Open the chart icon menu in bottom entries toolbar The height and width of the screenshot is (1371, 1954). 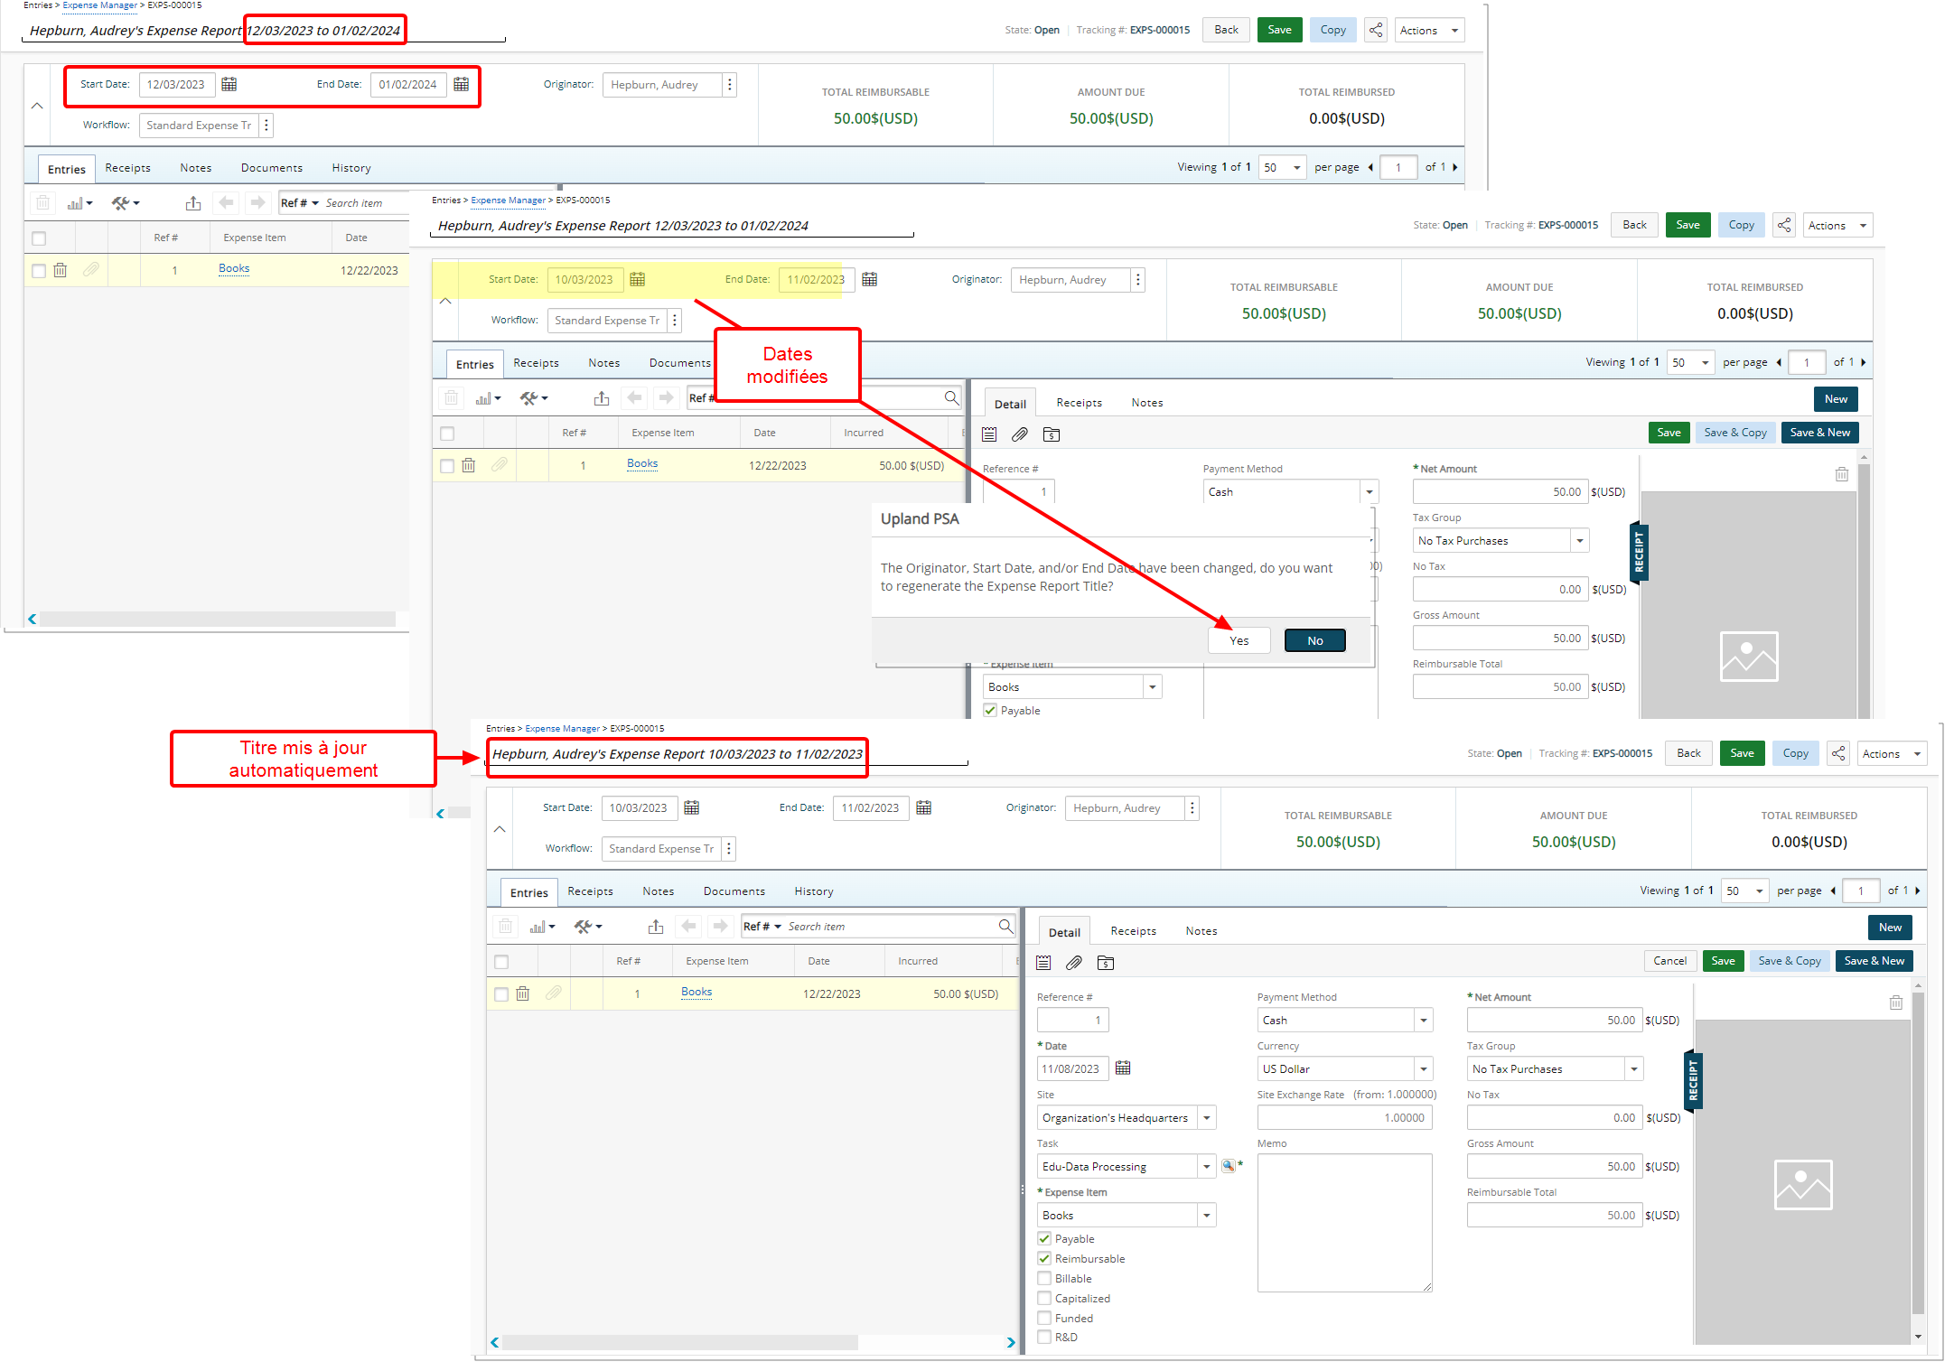tap(542, 927)
